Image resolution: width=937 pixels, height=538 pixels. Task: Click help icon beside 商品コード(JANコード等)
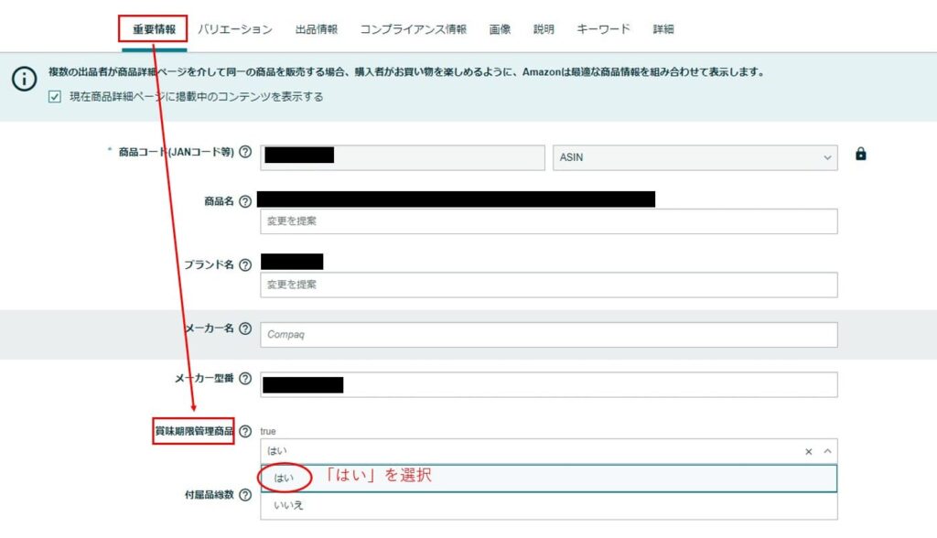tap(245, 152)
